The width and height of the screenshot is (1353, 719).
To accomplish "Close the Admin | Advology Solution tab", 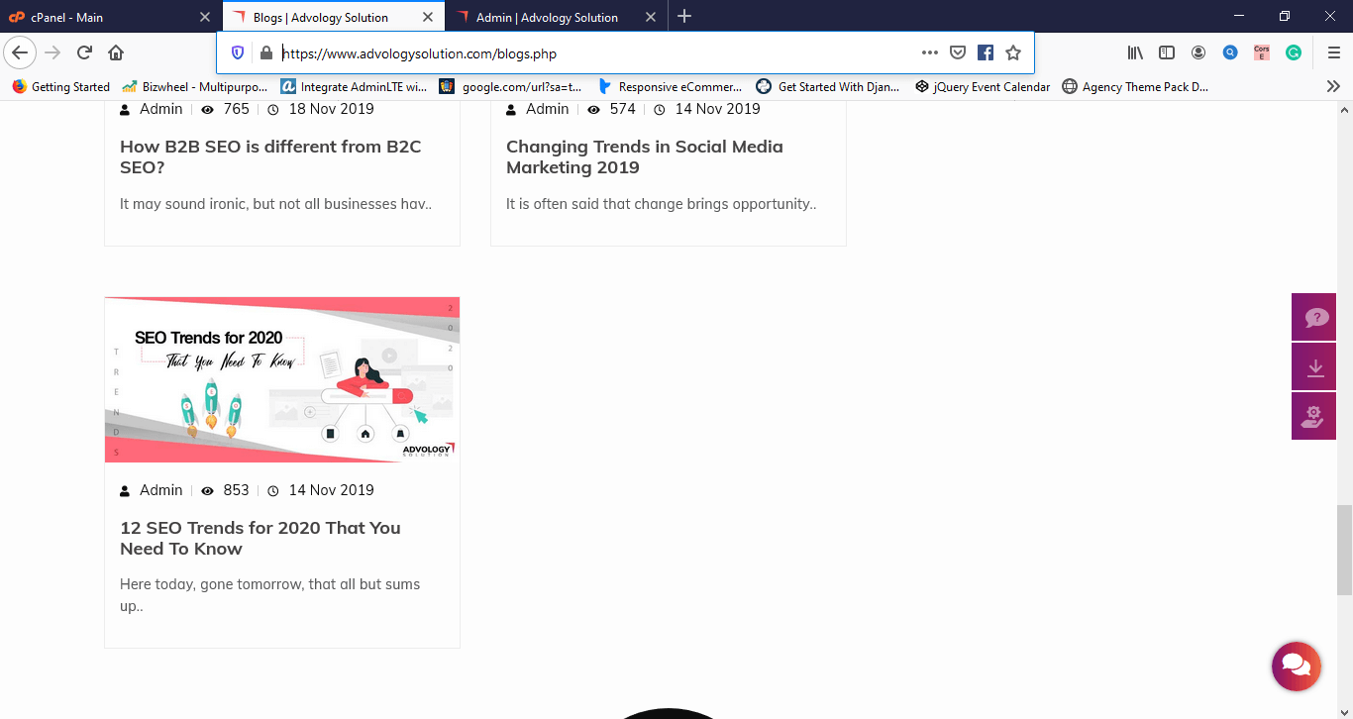I will [x=651, y=17].
